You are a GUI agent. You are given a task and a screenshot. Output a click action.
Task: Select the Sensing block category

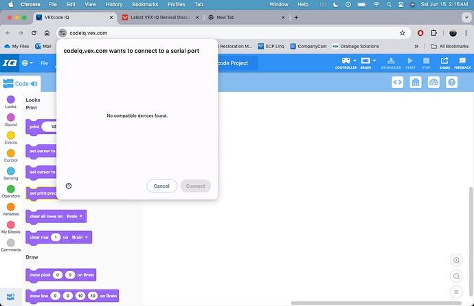10,173
